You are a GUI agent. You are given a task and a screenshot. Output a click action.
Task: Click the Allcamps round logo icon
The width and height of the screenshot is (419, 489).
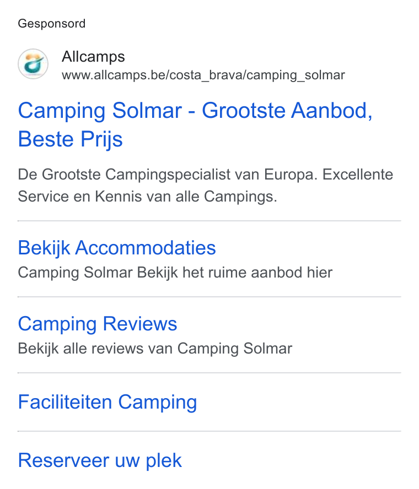pyautogui.click(x=33, y=64)
